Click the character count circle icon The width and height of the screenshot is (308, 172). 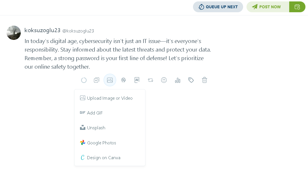pyautogui.click(x=84, y=80)
